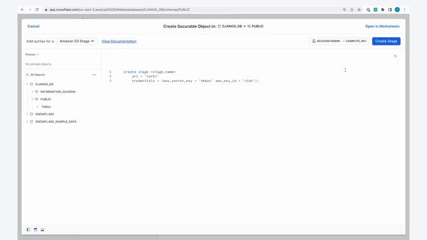
Task: Select SNOWFLAKE database in tree
Action: click(45, 114)
